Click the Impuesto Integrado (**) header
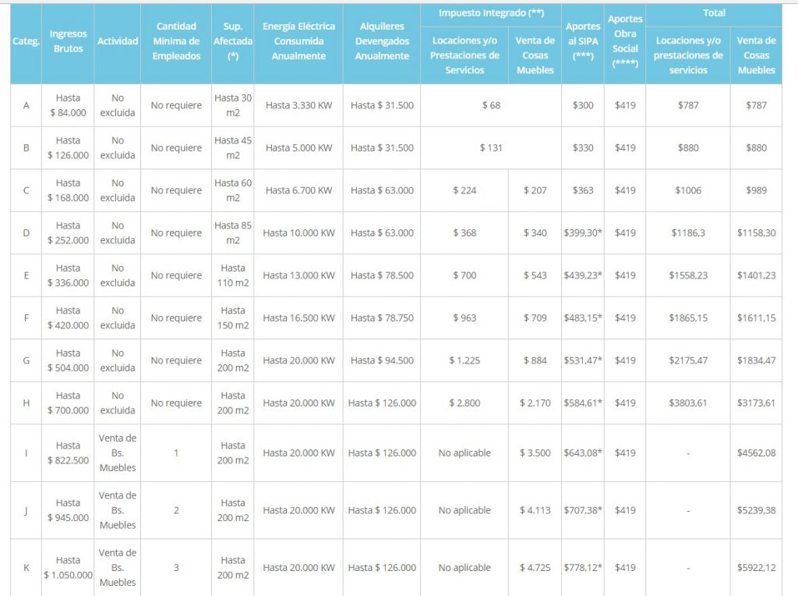 point(491,13)
